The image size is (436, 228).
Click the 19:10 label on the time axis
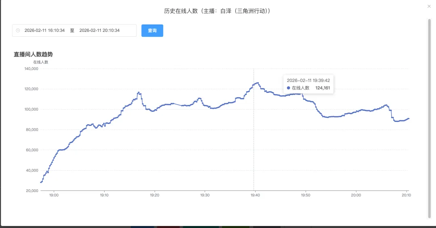coord(104,195)
